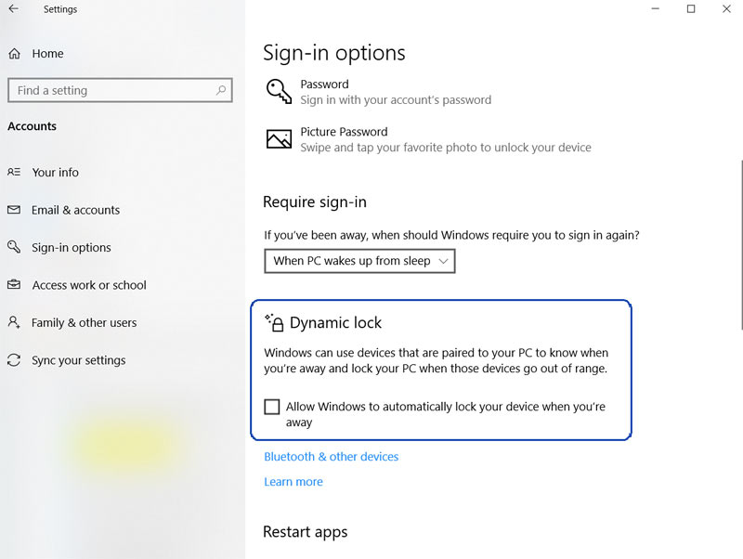Enable automatic dynamic lock checkbox
Image resolution: width=743 pixels, height=559 pixels.
tap(272, 407)
